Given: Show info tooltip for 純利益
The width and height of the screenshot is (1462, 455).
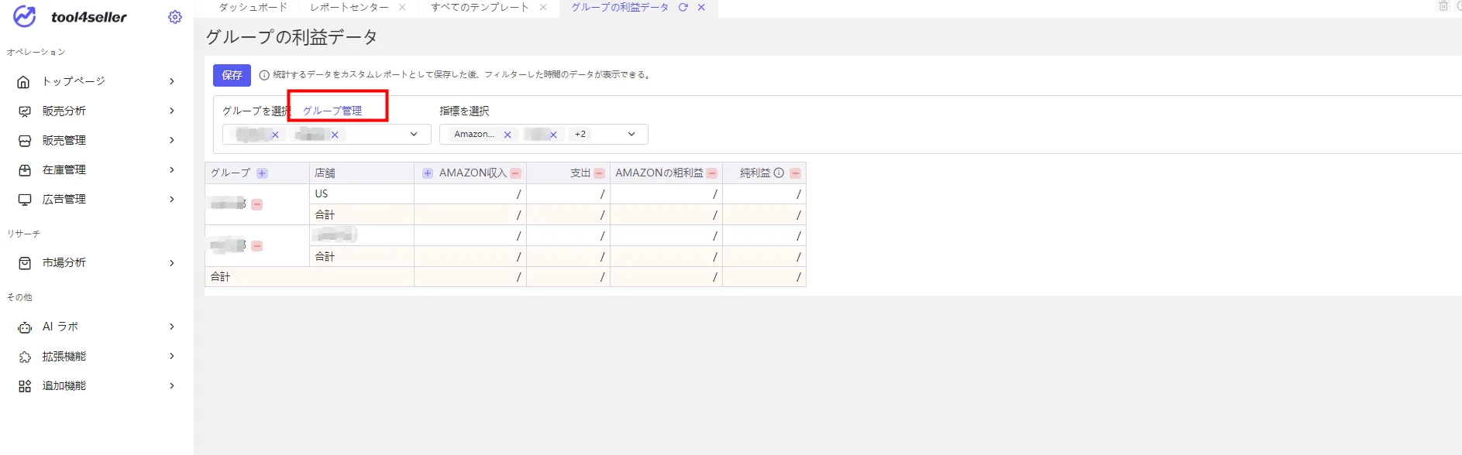Looking at the screenshot, I should (x=779, y=173).
